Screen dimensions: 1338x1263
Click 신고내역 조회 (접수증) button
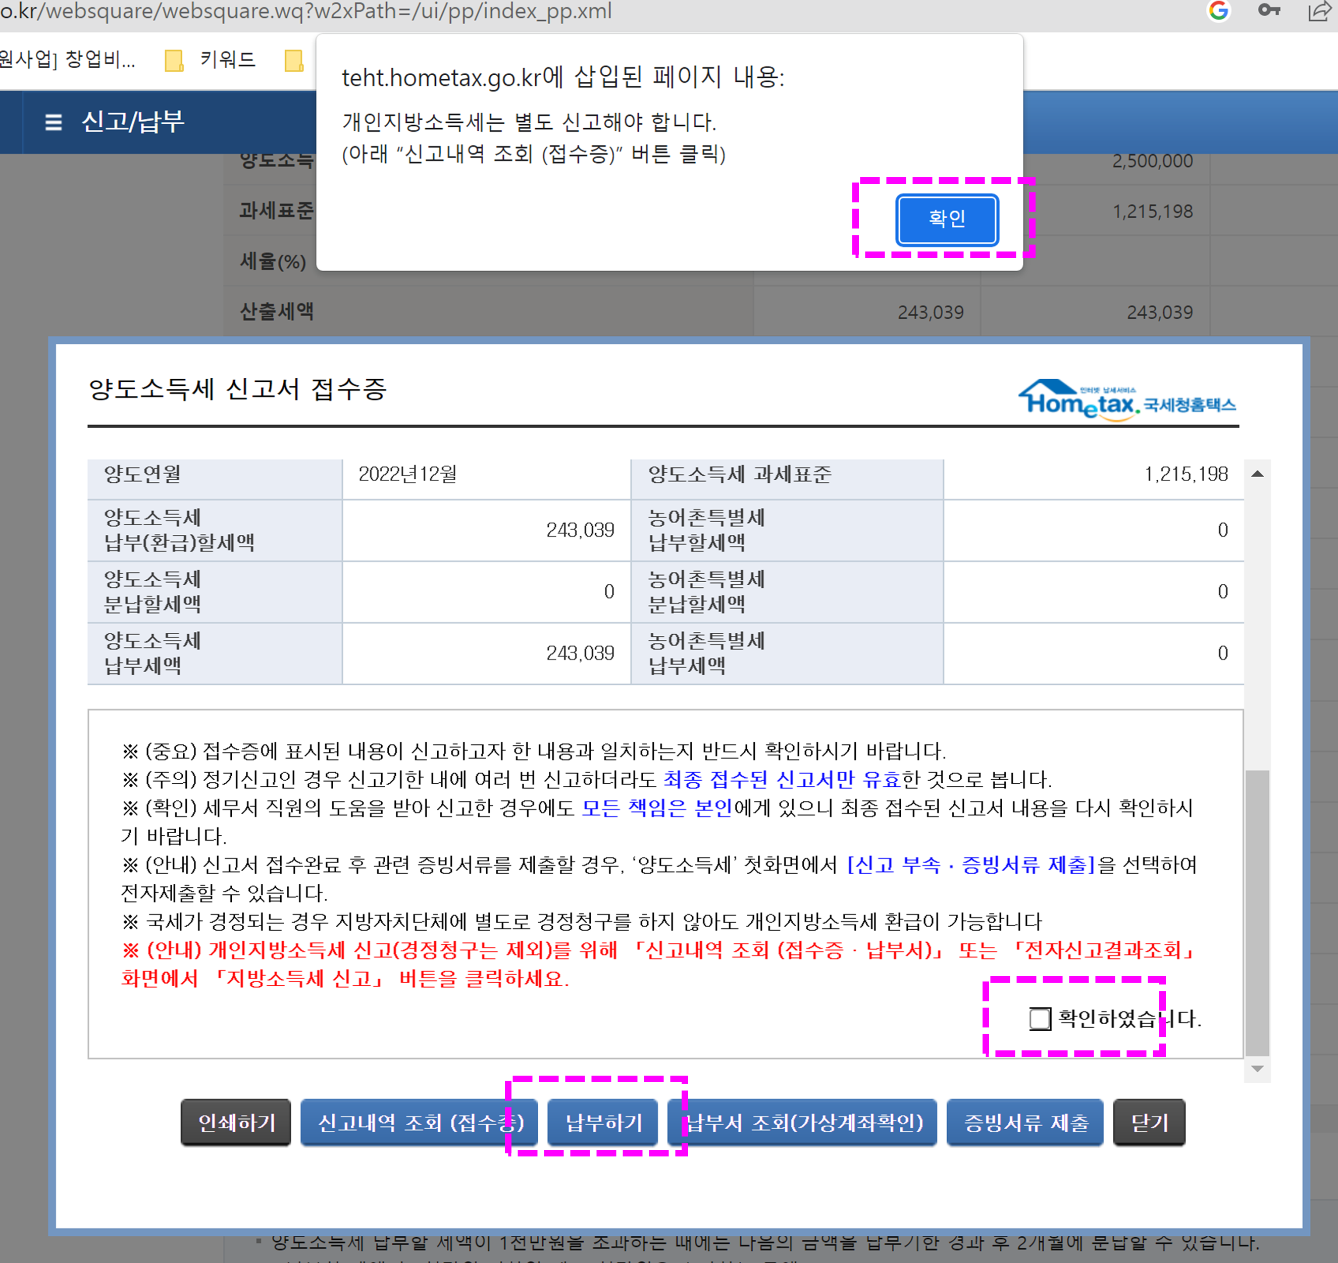[419, 1122]
